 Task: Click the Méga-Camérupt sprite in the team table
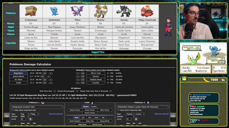tap(147, 11)
